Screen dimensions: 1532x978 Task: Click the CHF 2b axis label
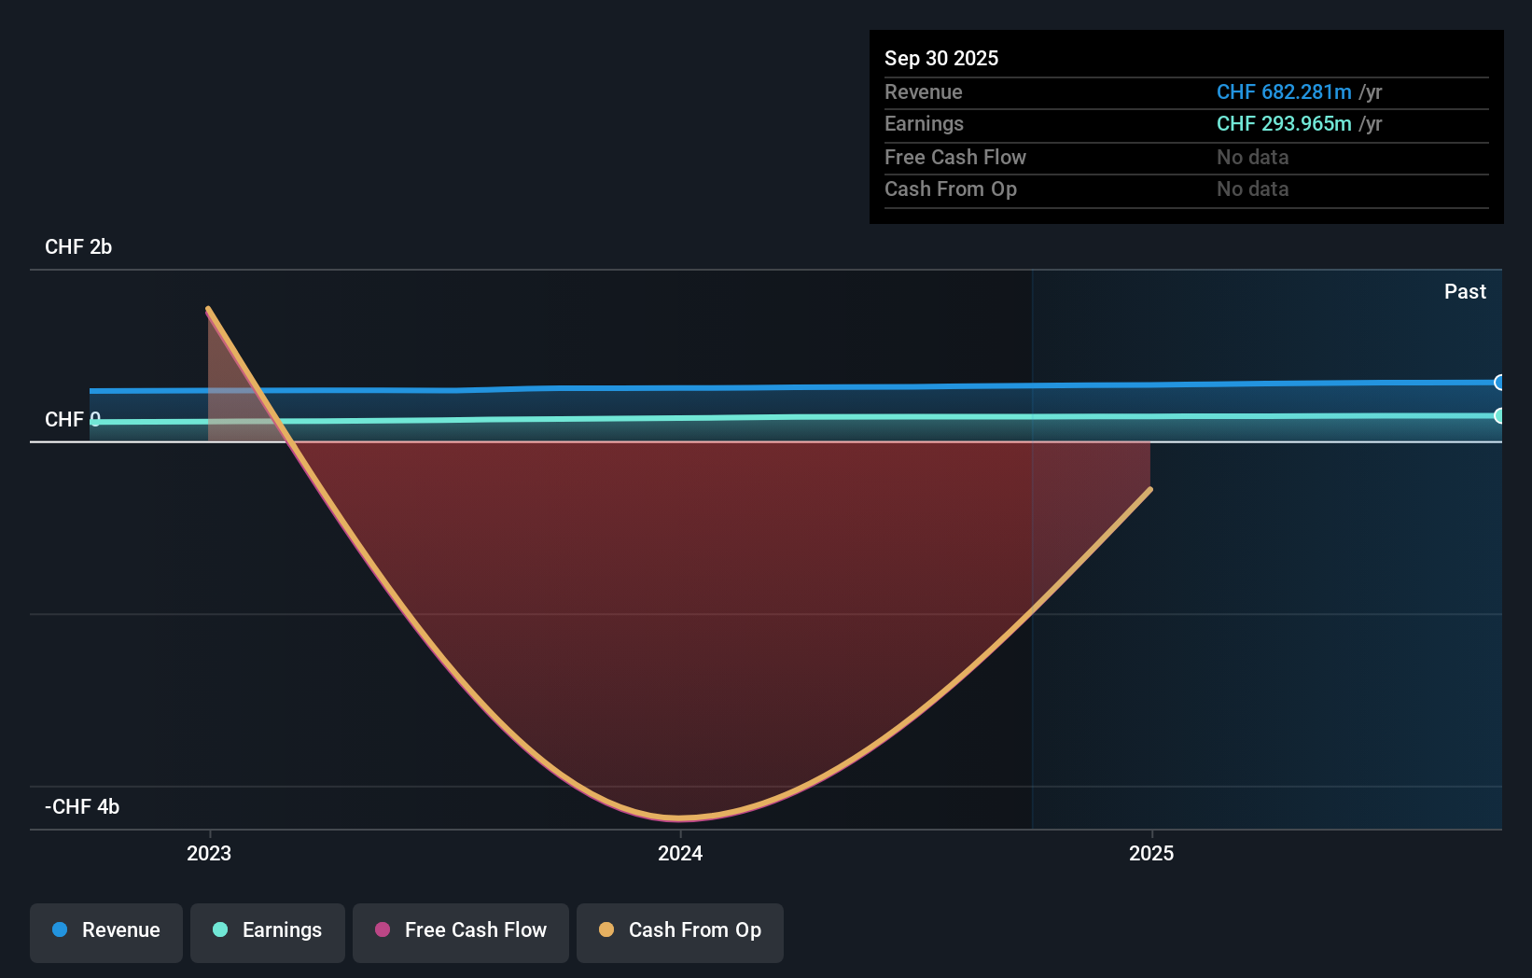78,247
